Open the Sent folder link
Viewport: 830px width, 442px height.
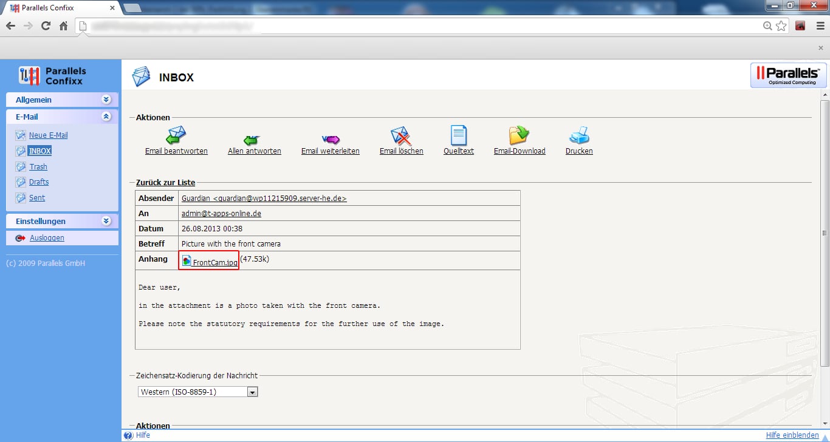pos(37,198)
